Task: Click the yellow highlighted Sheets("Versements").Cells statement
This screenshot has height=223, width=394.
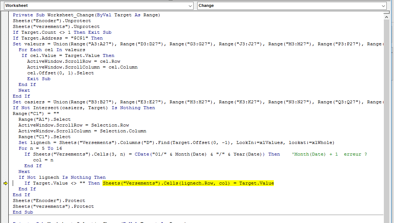Action: coord(188,183)
